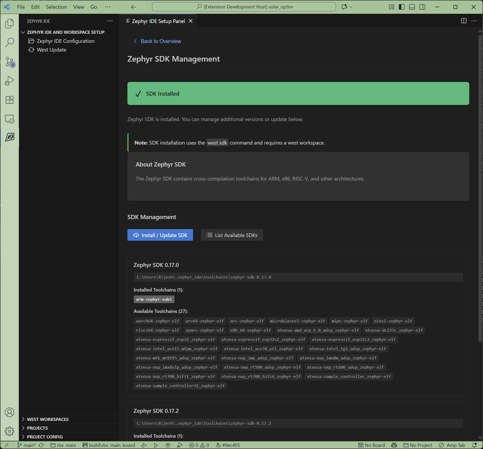Split the editor right
The width and height of the screenshot is (483, 449).
463,21
